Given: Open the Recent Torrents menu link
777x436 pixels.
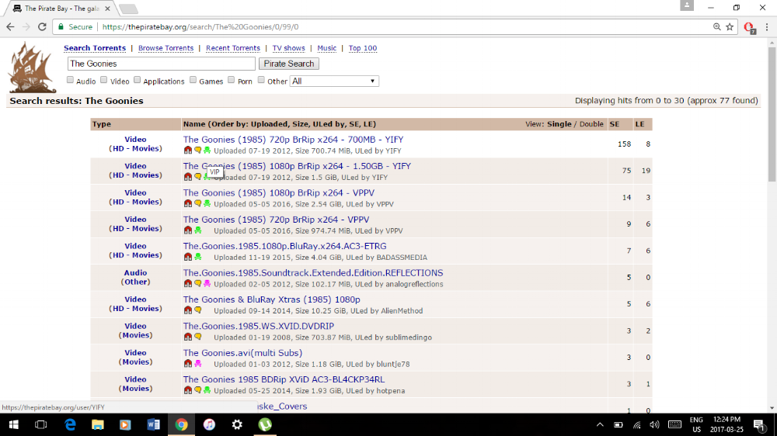Looking at the screenshot, I should click(x=233, y=48).
